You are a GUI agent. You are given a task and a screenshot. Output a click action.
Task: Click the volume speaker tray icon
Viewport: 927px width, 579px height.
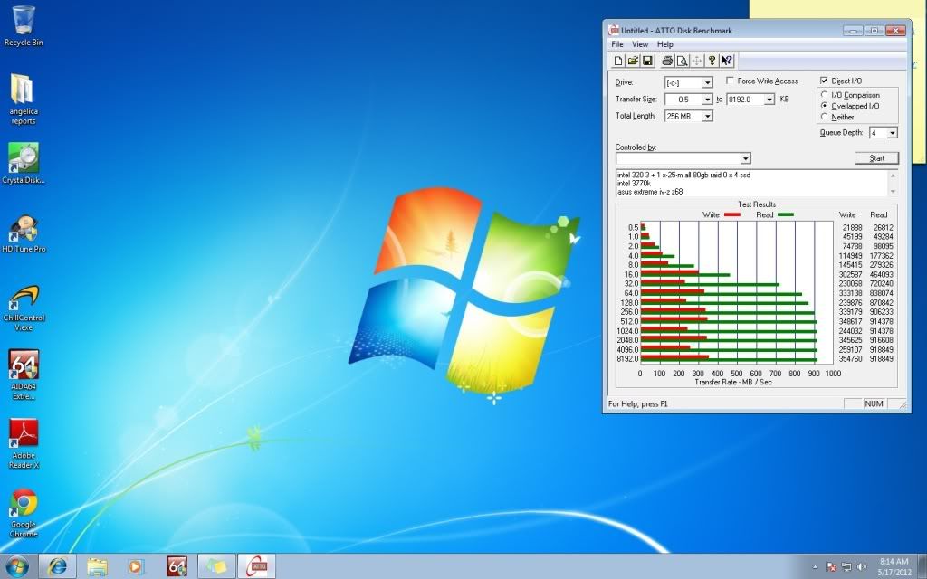coord(862,566)
